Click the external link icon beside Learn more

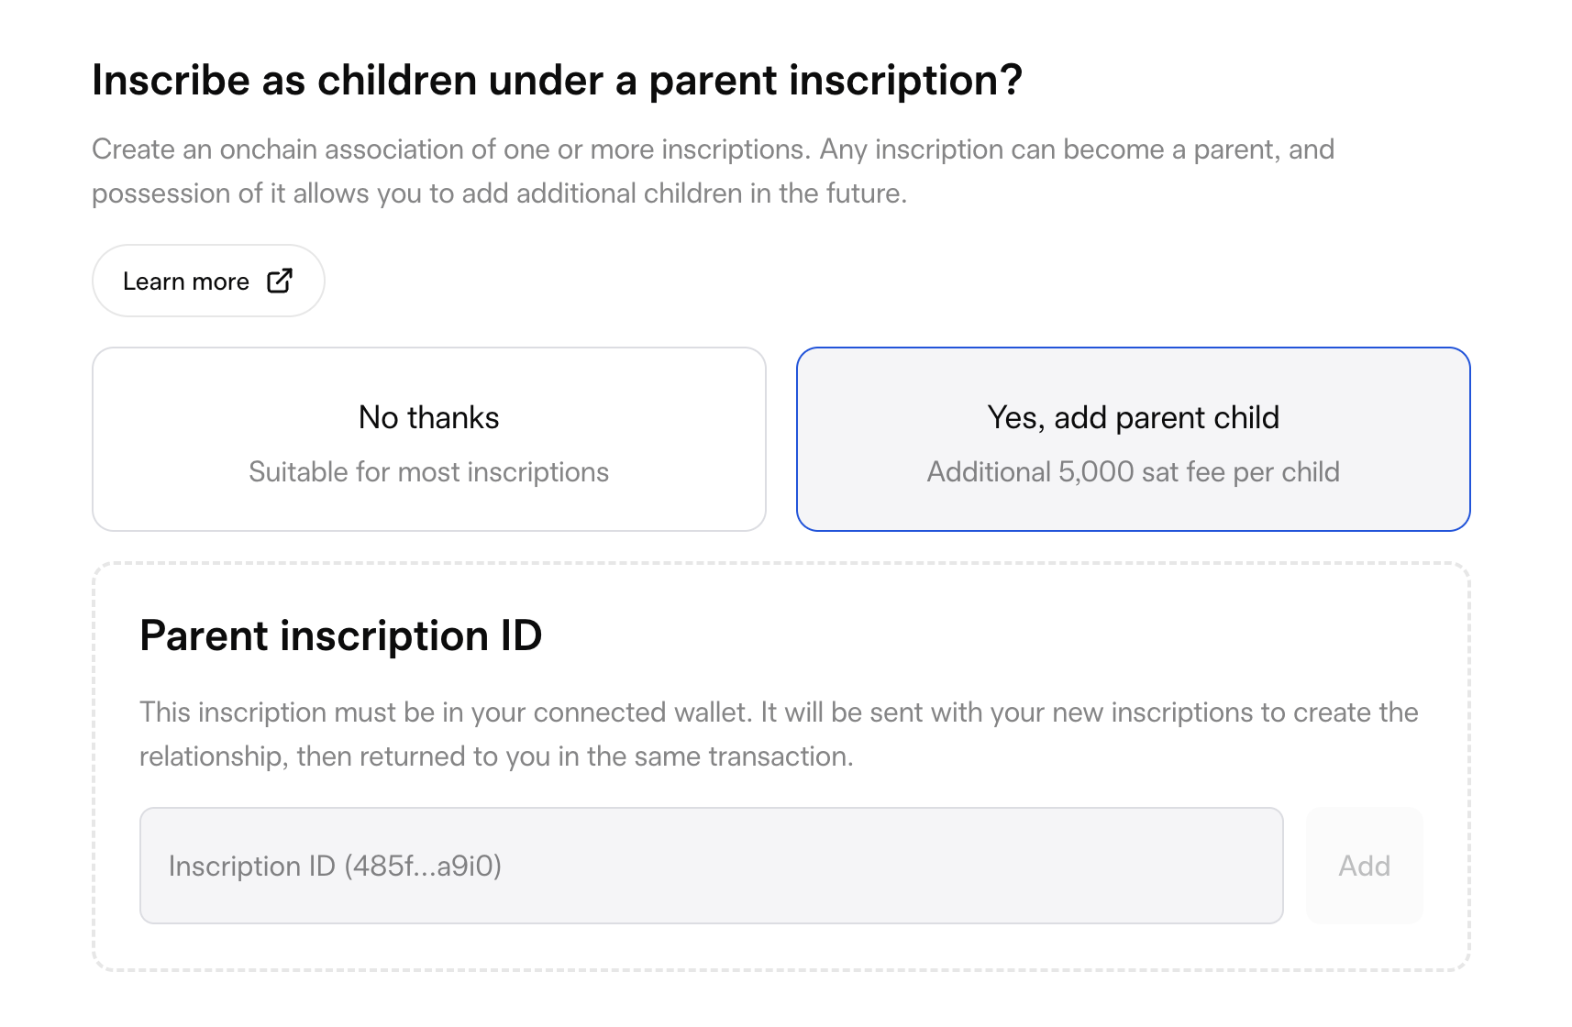pyautogui.click(x=280, y=281)
